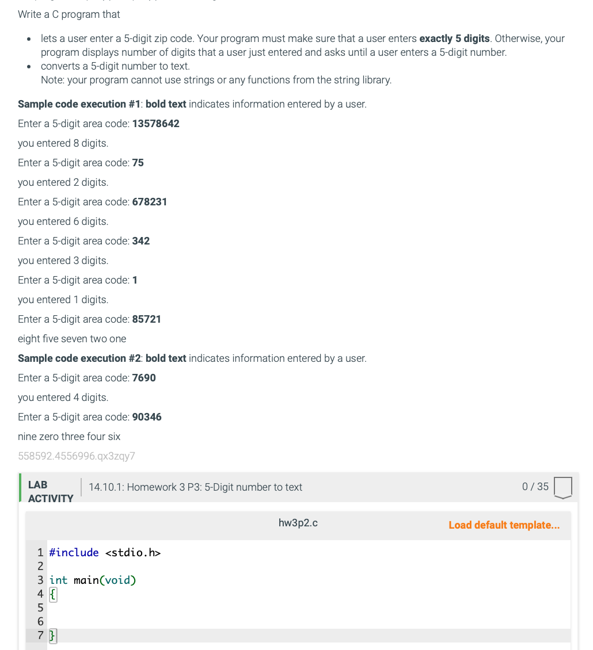The height and width of the screenshot is (650, 593).
Task: Click the closing brace on line 7
Action: [52, 635]
